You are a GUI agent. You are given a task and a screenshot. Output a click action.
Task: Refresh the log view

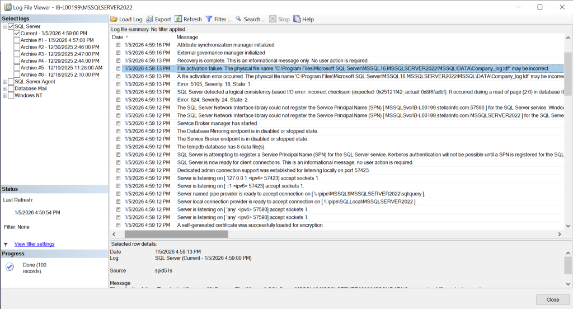[179, 19]
